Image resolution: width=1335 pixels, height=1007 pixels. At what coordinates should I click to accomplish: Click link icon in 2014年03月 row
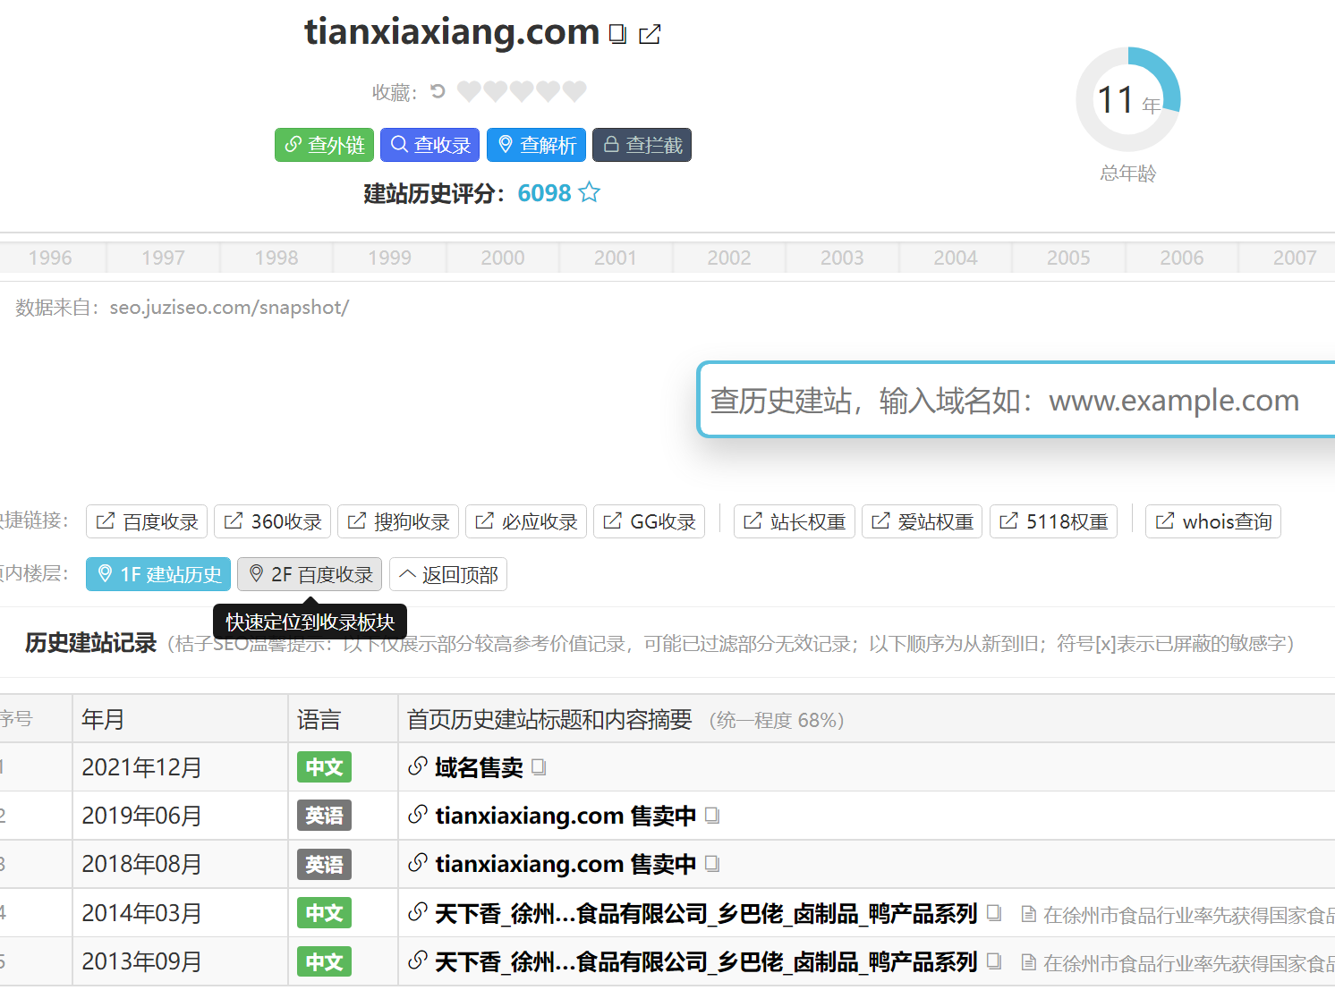(x=417, y=912)
